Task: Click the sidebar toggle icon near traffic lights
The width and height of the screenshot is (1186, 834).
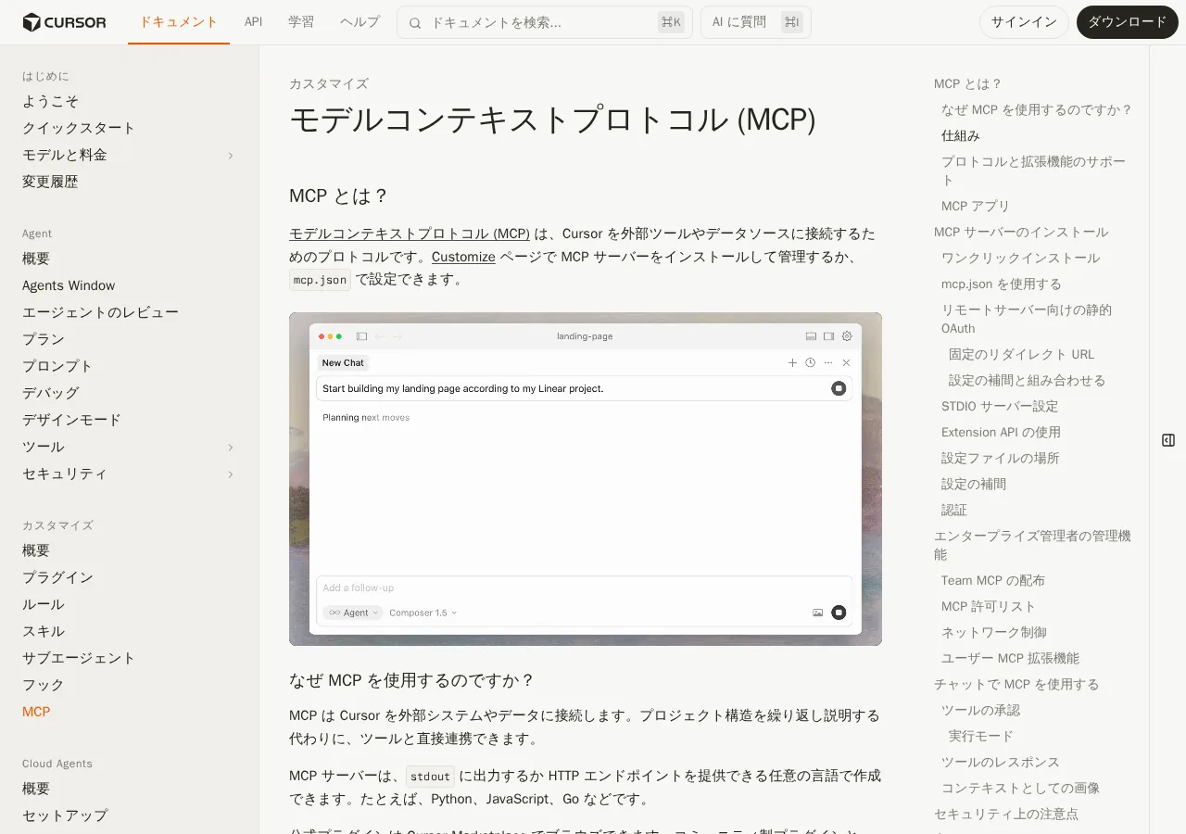Action: (361, 336)
